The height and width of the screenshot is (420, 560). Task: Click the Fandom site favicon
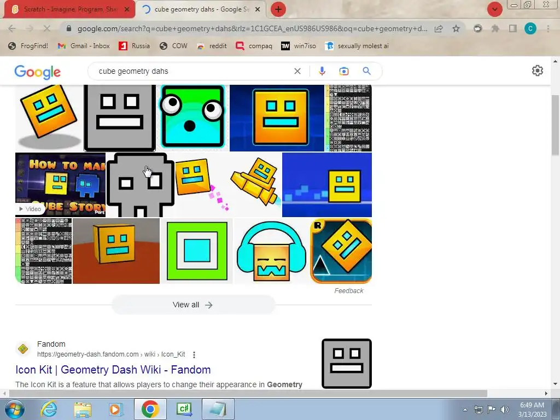(23, 349)
